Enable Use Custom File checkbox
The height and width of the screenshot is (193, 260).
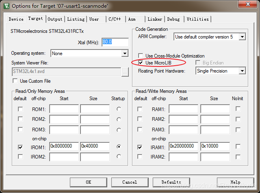click(15, 81)
